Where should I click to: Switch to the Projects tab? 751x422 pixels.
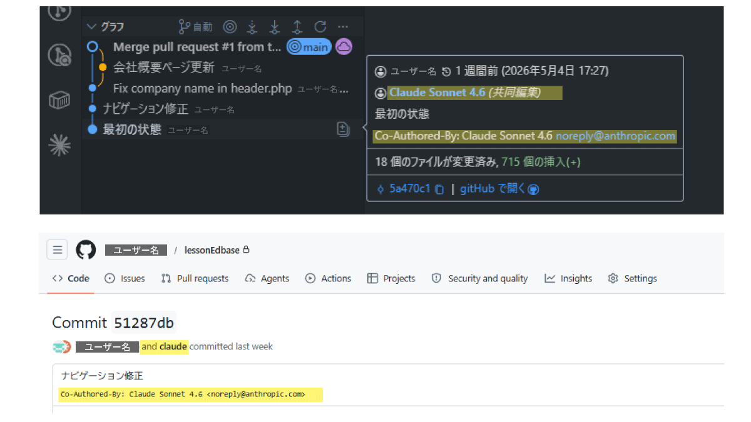click(391, 279)
